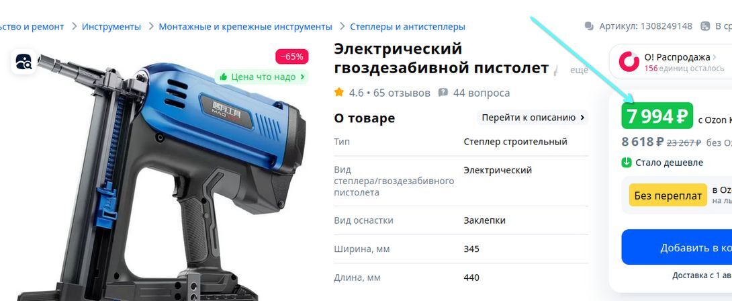
Task: Click the Перейти к описанию button
Action: (x=533, y=118)
